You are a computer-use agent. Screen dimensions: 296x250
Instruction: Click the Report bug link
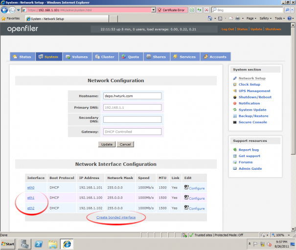(x=249, y=150)
